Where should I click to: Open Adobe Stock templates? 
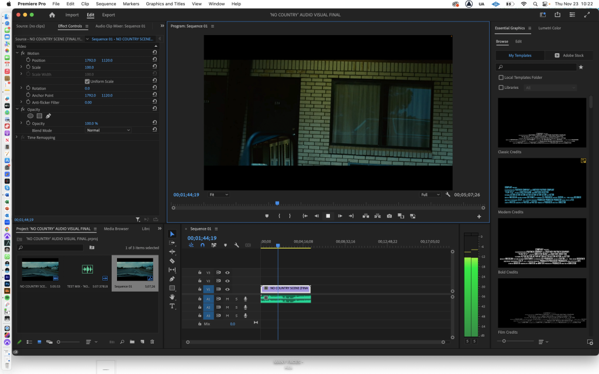tap(569, 56)
